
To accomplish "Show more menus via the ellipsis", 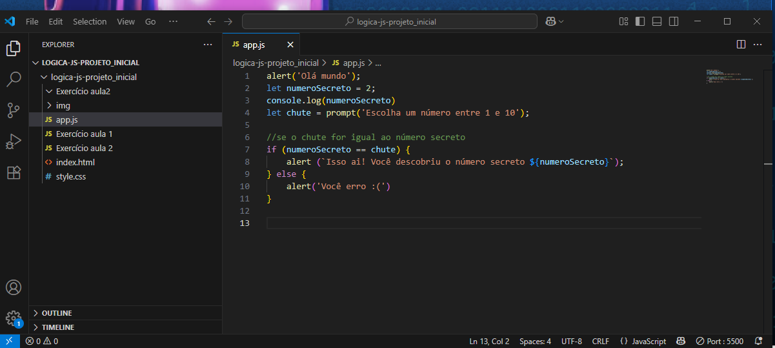I will coord(173,21).
